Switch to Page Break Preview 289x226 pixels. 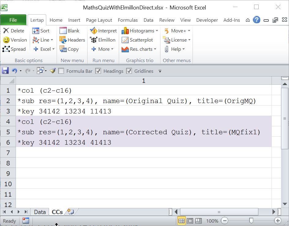pos(198,221)
